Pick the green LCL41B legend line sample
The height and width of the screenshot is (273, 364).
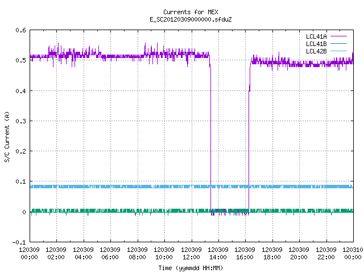[x=338, y=44]
